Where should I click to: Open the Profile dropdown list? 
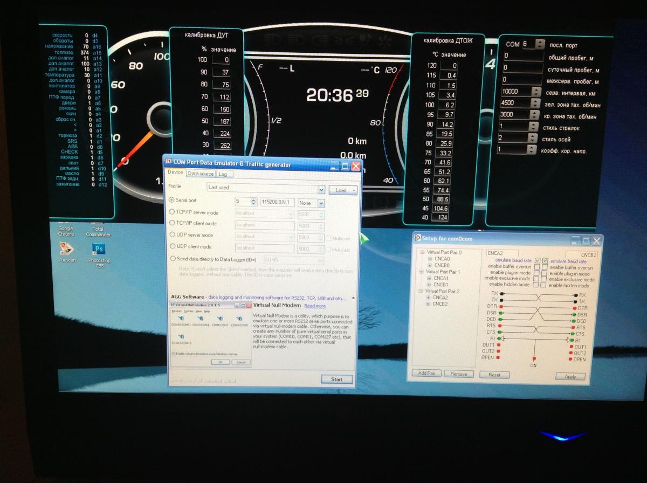(x=321, y=190)
